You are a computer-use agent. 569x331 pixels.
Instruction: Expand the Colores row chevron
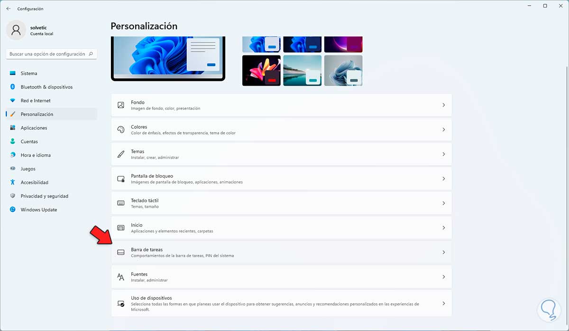(444, 130)
